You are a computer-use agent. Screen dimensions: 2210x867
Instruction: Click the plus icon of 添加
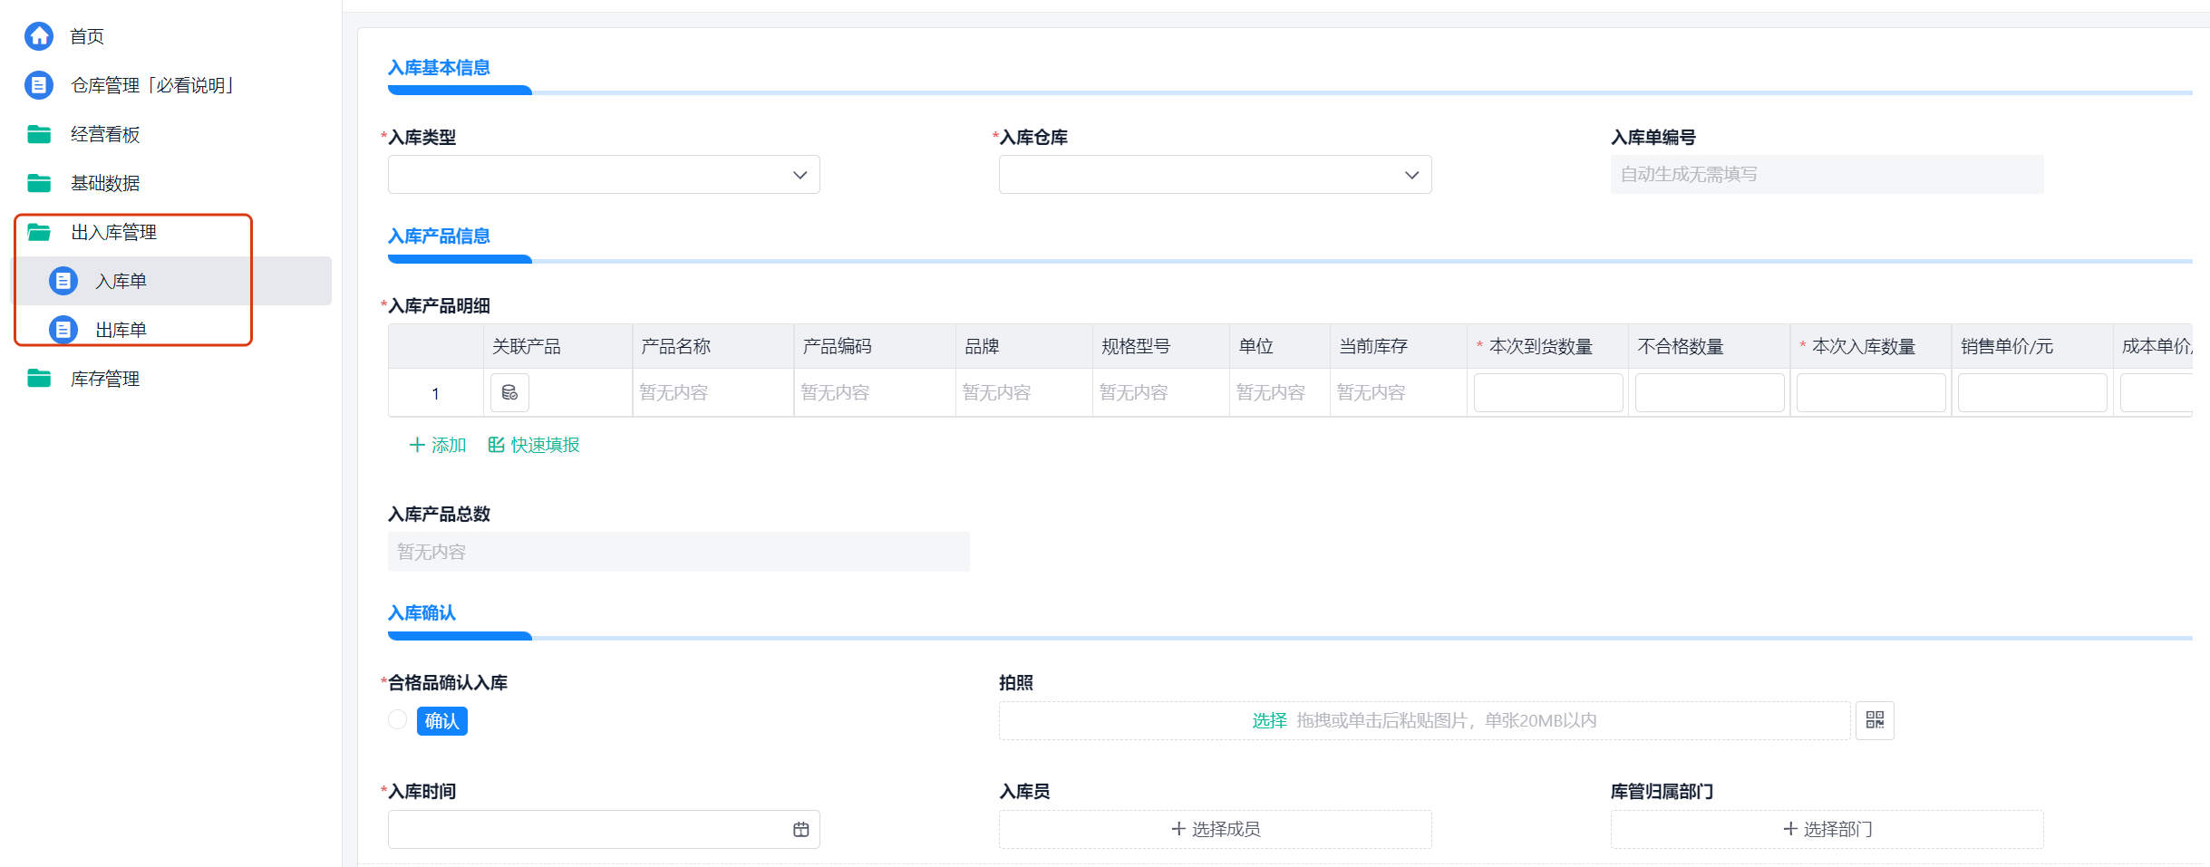[x=417, y=445]
